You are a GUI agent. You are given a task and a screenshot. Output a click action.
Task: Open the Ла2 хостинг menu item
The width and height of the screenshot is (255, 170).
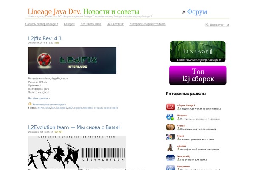(115, 24)
